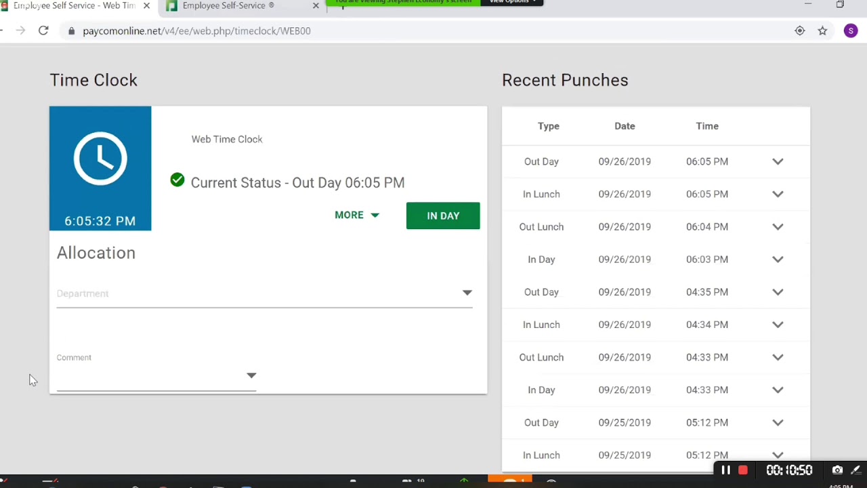Stop recording with the red square button
The height and width of the screenshot is (488, 867).
(x=743, y=470)
